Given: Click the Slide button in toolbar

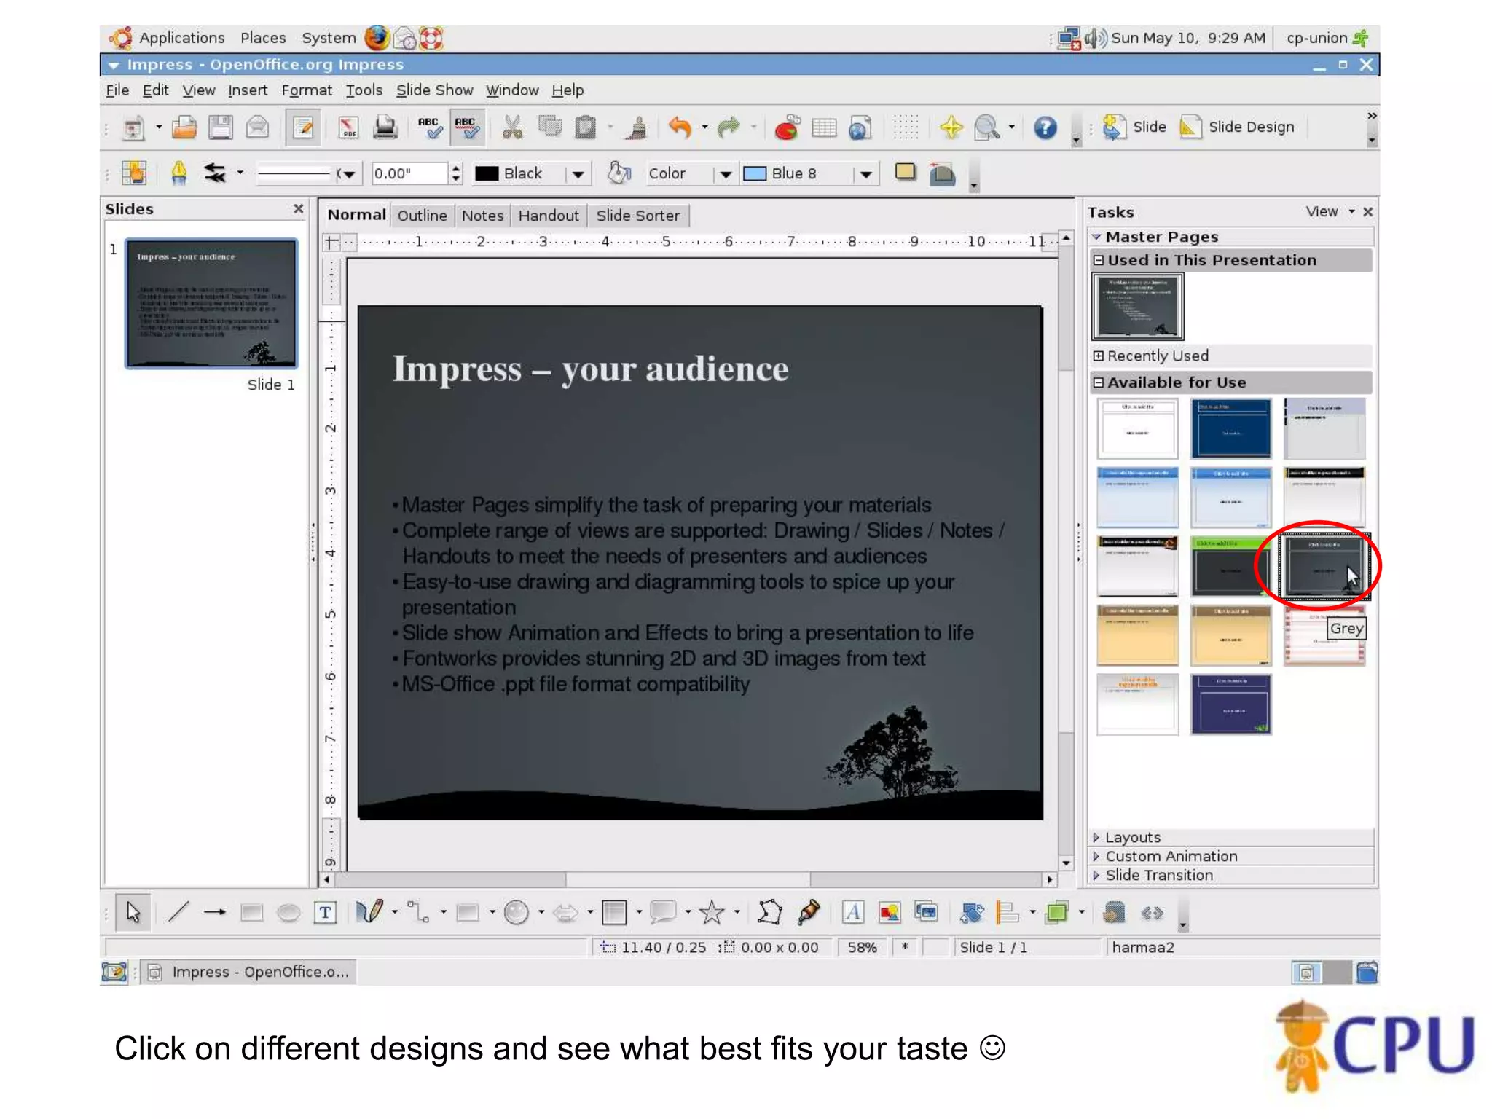Looking at the screenshot, I should point(1134,127).
